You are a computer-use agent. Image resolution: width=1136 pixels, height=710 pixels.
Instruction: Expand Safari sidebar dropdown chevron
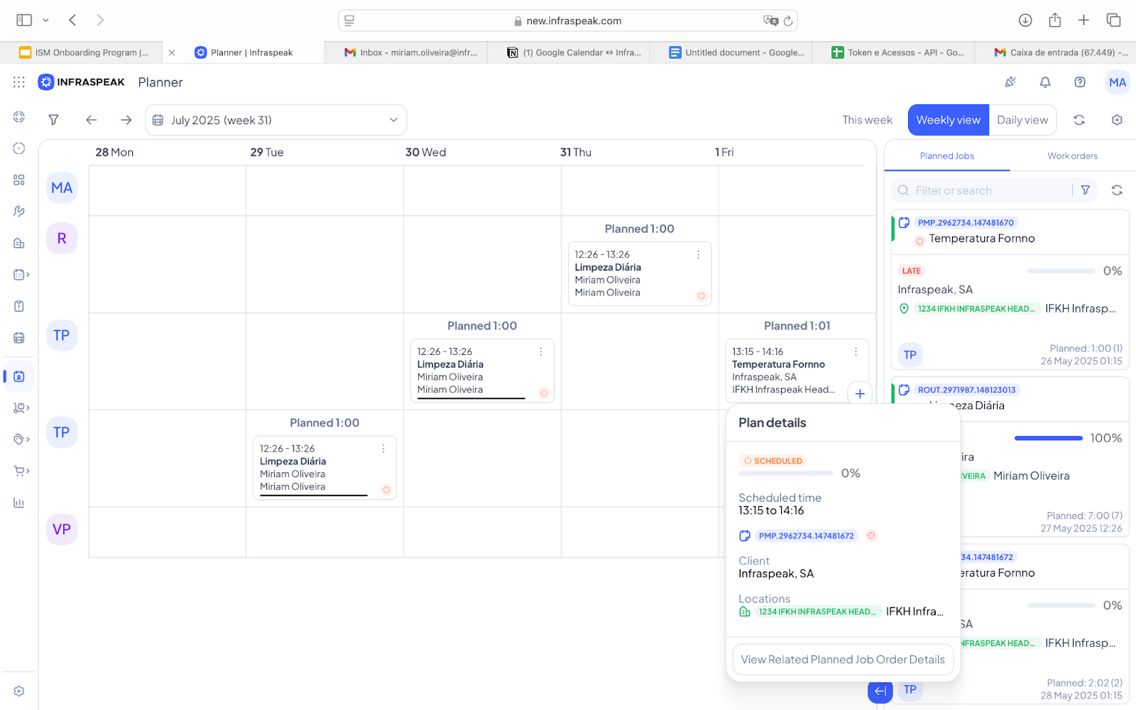(45, 21)
